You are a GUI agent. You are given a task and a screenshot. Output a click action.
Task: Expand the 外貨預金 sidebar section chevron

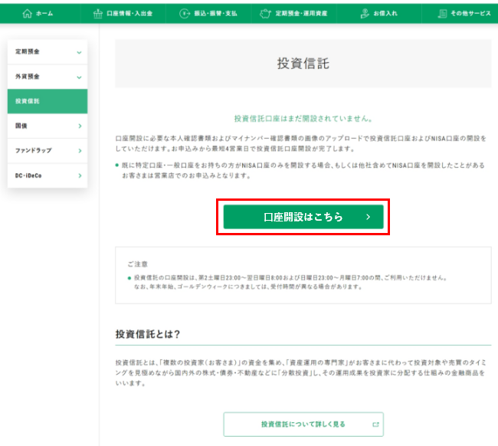click(79, 77)
